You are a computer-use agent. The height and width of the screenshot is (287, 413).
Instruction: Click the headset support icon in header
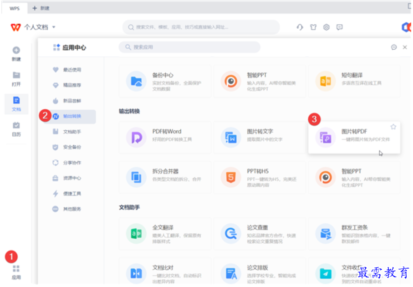[x=300, y=27]
